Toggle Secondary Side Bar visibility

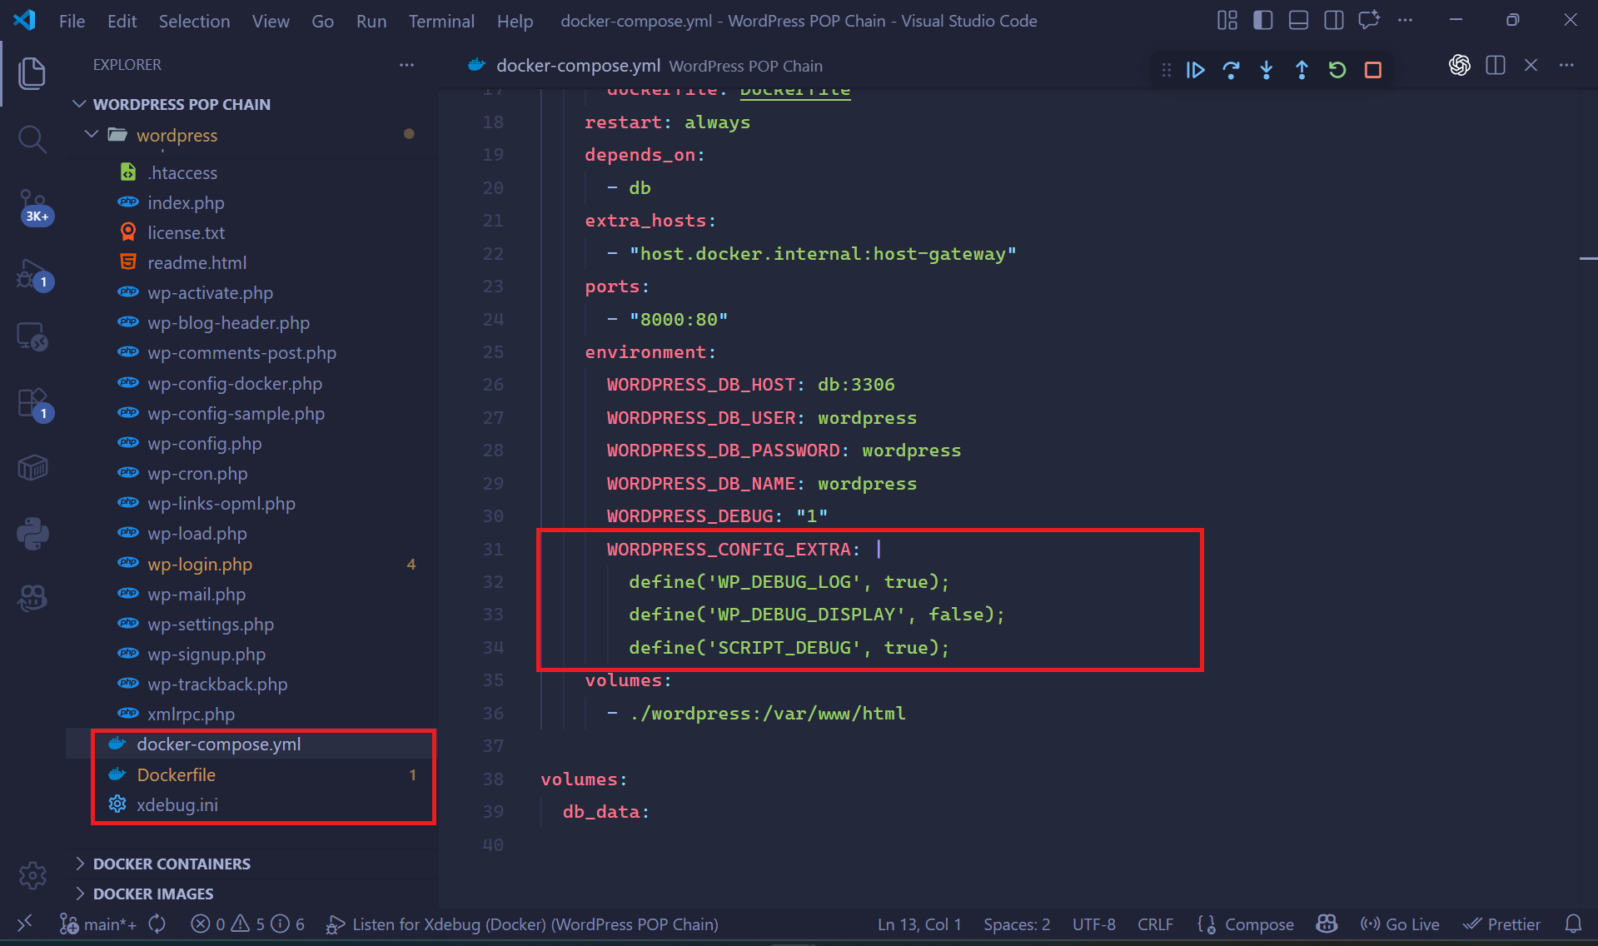(1334, 21)
